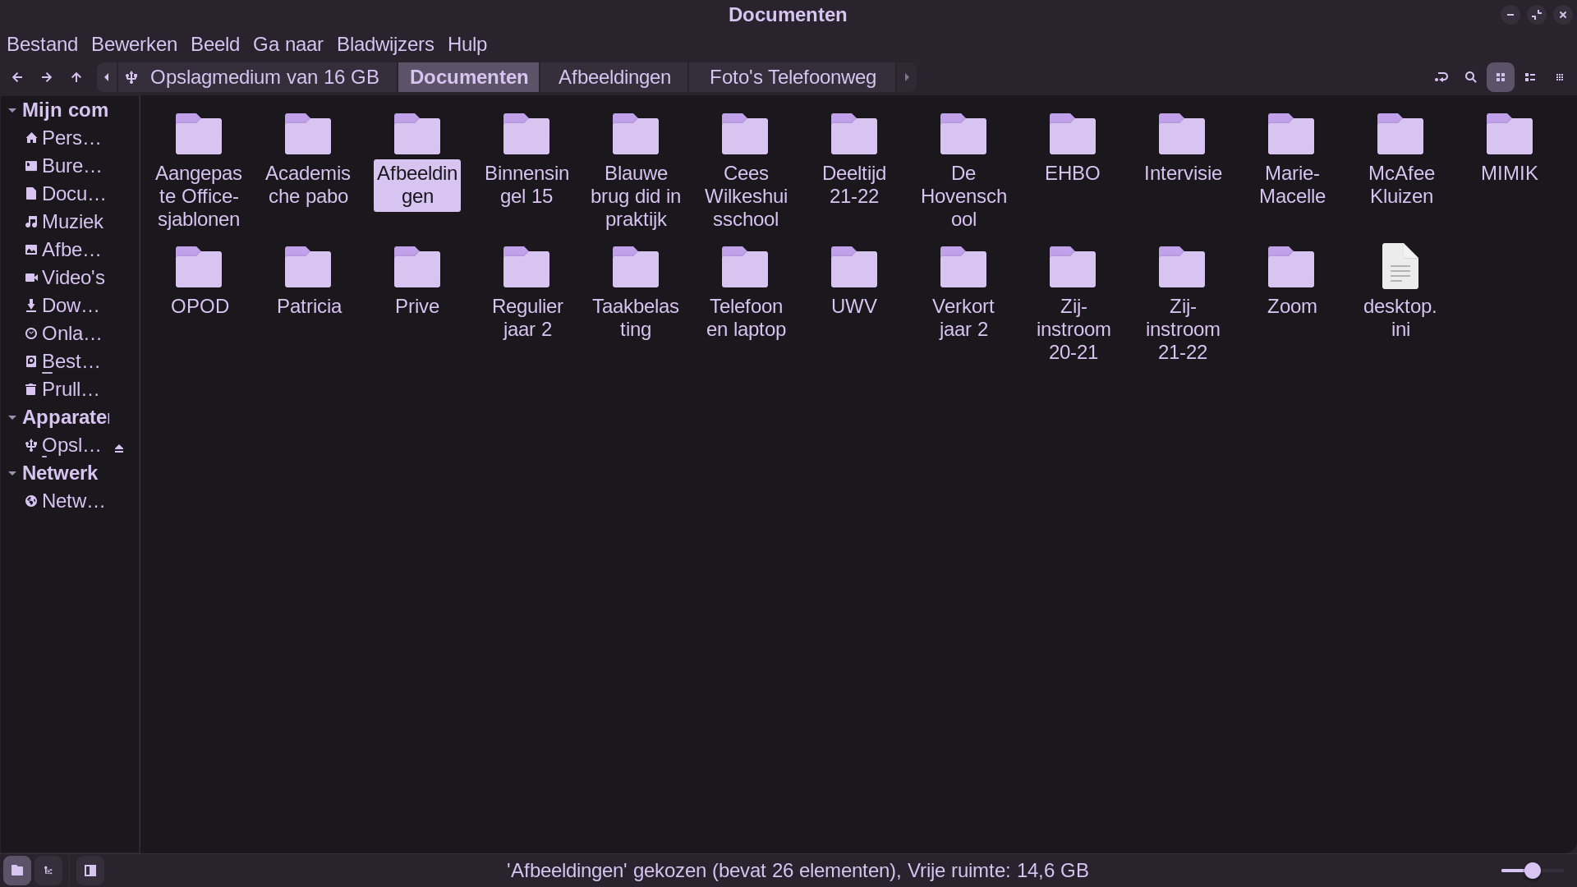The height and width of the screenshot is (887, 1577).
Task: Collapse the Netwerk sidebar section
Action: tap(12, 473)
